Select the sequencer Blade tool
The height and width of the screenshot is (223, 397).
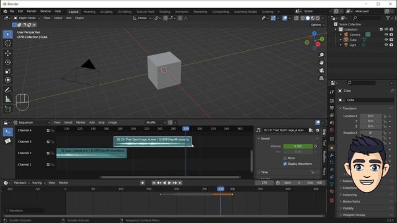[x=8, y=141]
